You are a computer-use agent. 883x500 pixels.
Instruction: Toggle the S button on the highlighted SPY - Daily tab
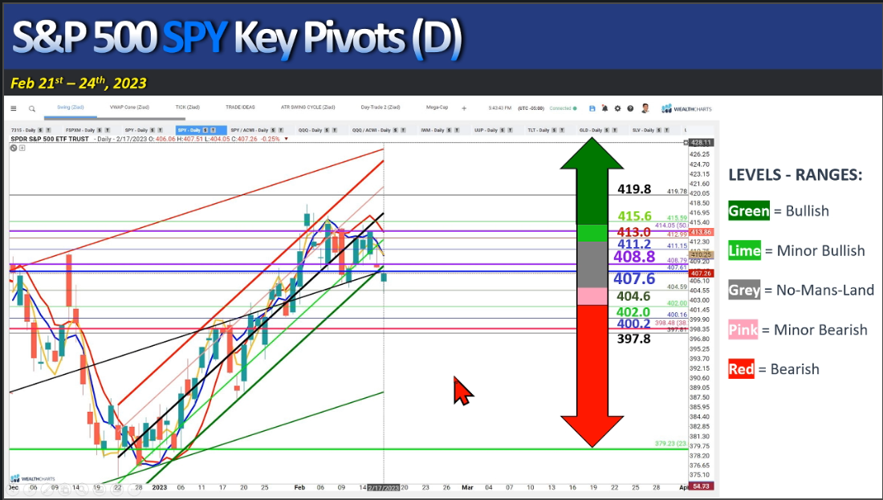(x=205, y=130)
